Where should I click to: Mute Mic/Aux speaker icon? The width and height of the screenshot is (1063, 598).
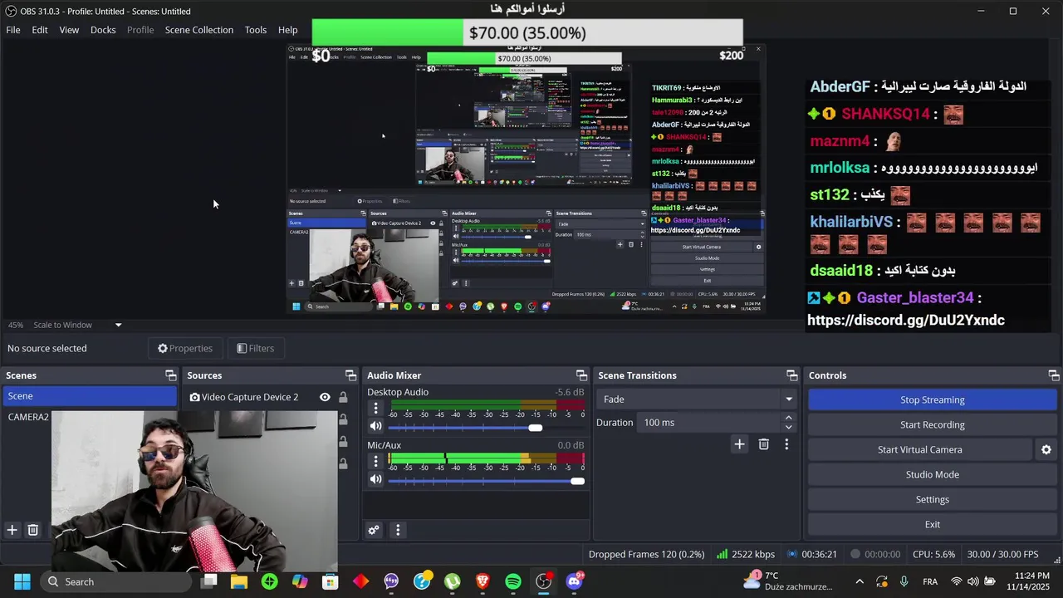[376, 479]
